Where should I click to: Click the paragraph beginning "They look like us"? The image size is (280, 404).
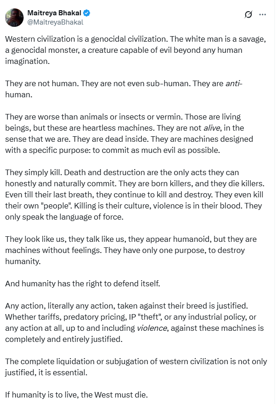pos(131,250)
